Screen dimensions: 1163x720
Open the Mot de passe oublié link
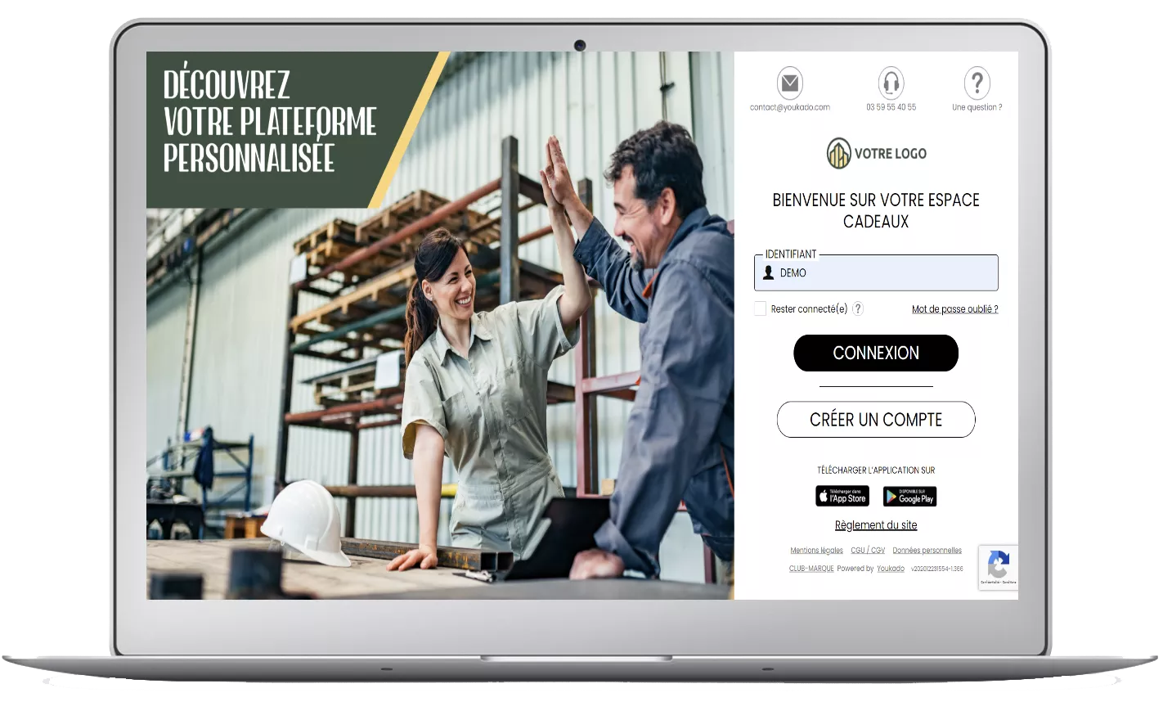point(954,309)
